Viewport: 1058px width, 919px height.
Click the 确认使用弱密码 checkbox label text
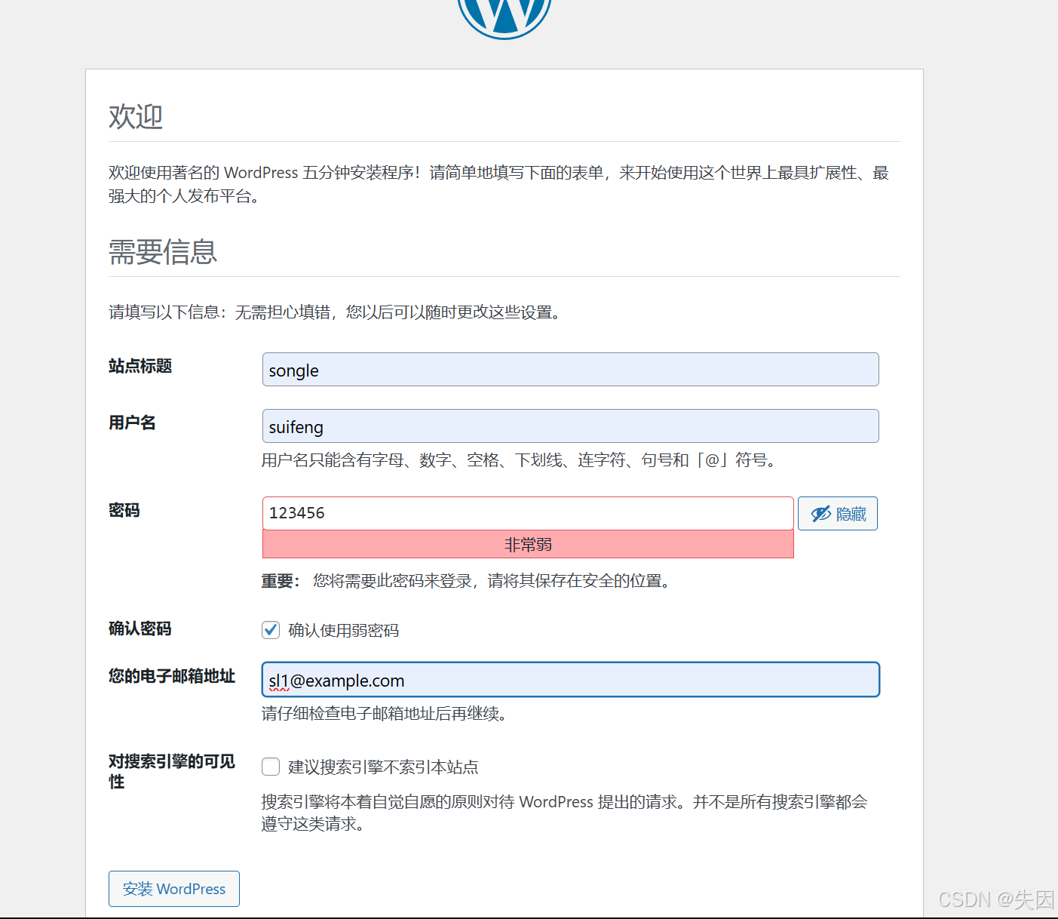tap(344, 631)
